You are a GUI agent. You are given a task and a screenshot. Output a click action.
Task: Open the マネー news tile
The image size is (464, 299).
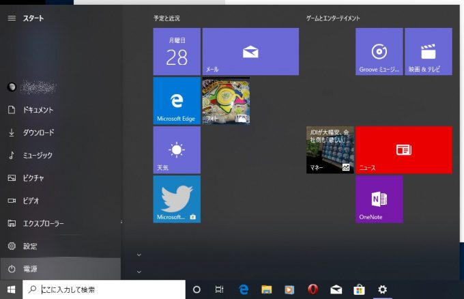330,150
